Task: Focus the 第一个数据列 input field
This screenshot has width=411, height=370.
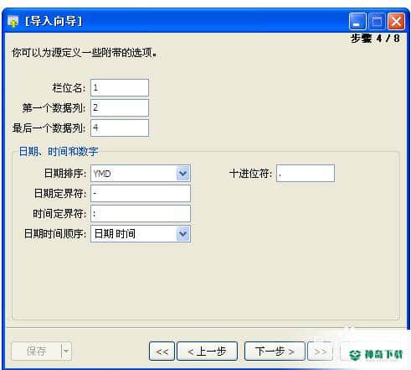Action: click(120, 107)
